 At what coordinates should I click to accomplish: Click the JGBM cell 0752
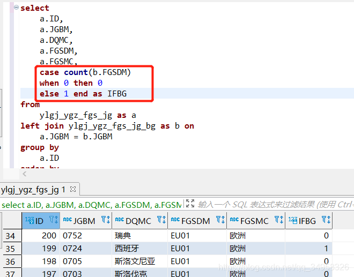pos(86,236)
